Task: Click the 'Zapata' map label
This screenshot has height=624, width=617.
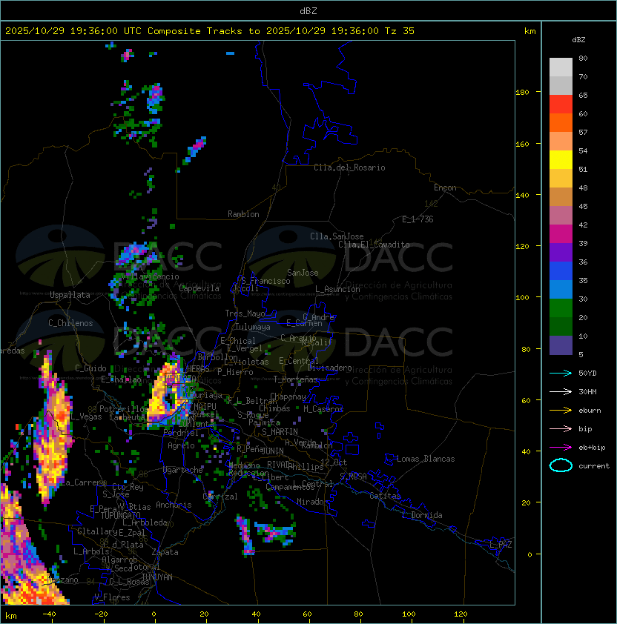Action: (165, 552)
